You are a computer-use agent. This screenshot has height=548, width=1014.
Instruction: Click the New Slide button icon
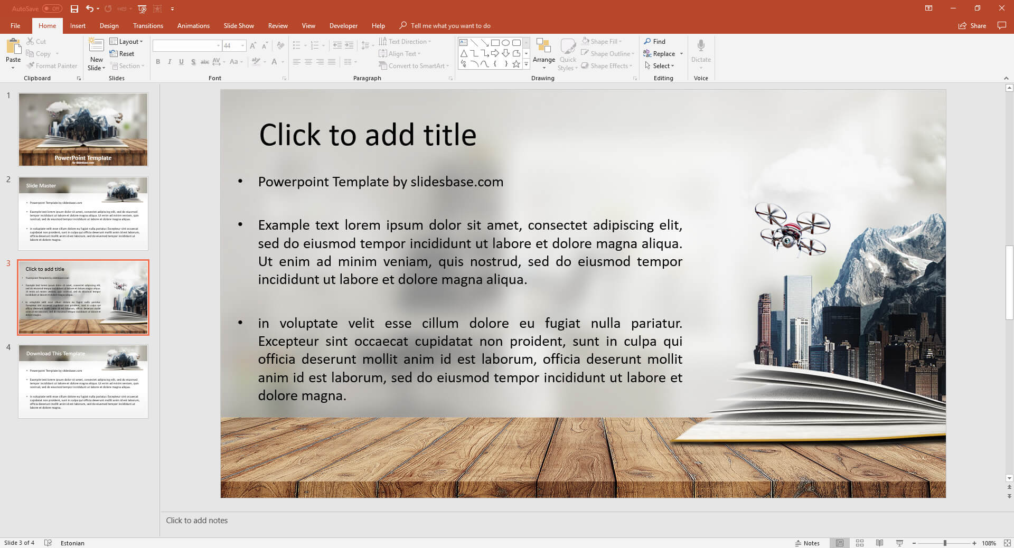(96, 46)
